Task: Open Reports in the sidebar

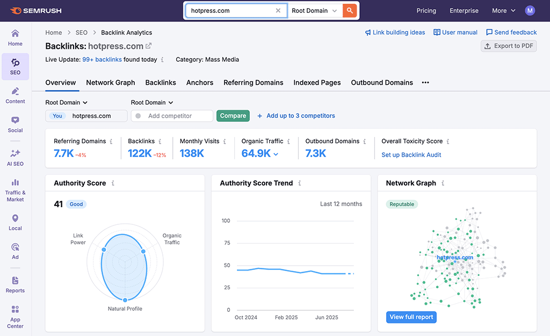Action: tap(15, 285)
